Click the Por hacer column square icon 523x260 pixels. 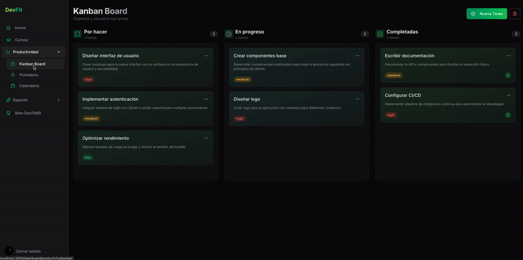[77, 34]
